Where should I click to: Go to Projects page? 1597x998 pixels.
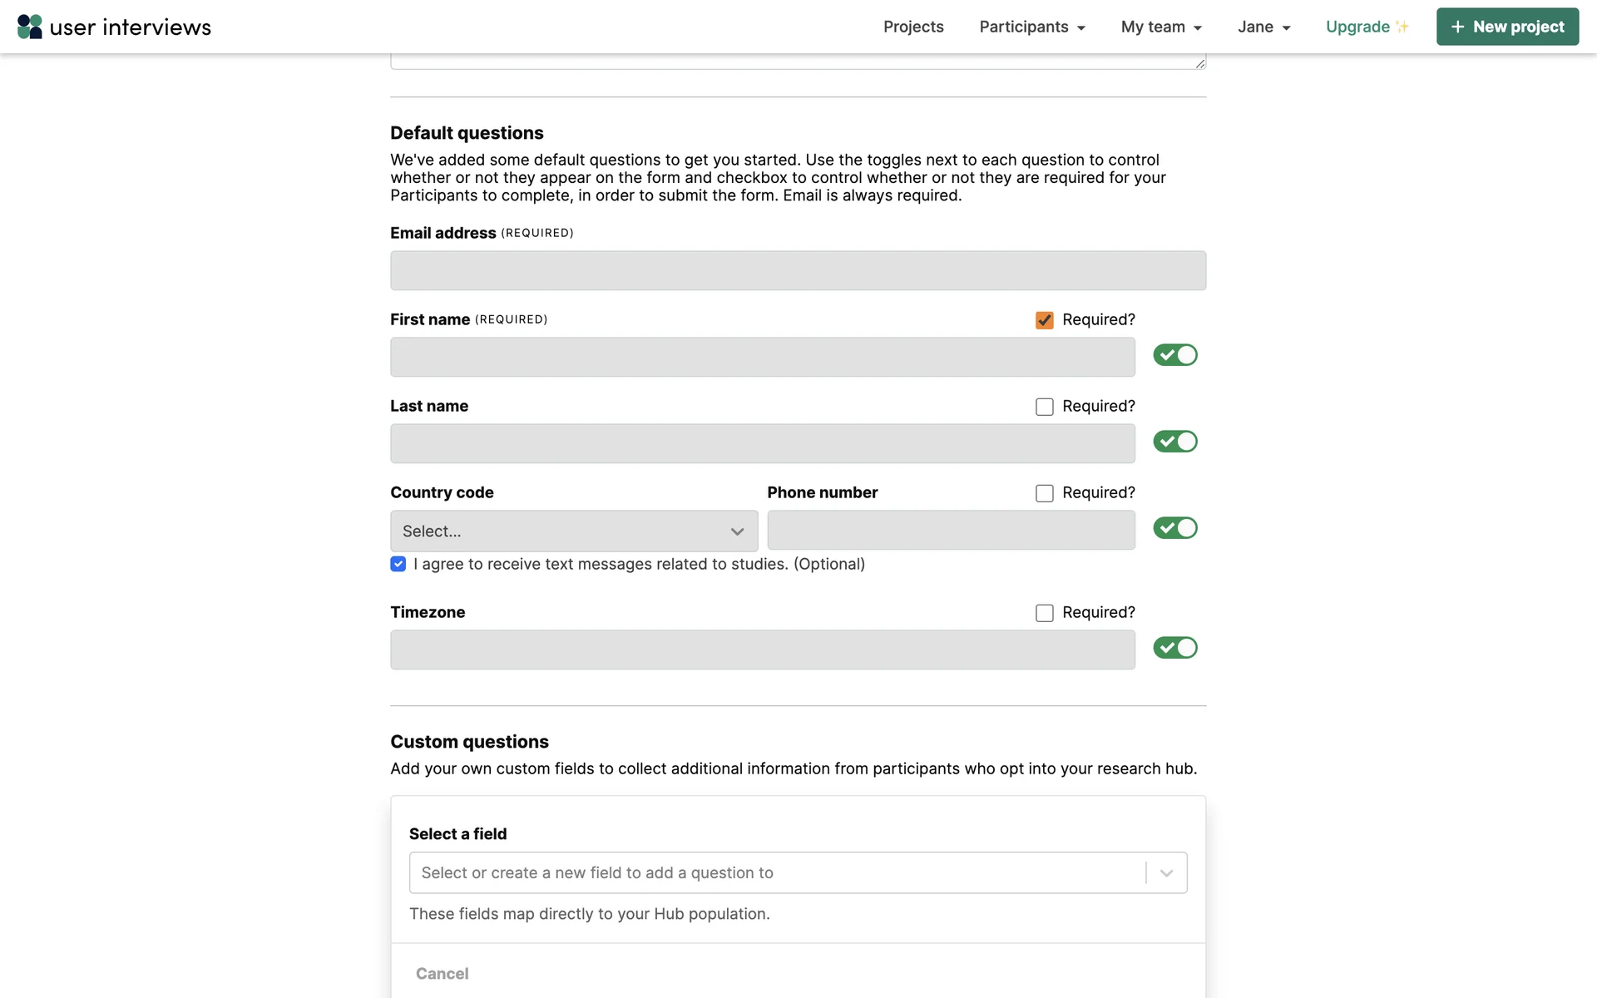(913, 27)
